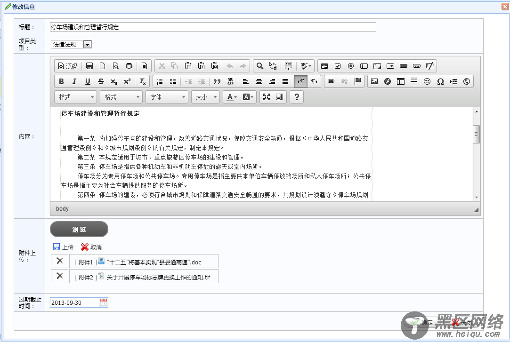
Task: Open the 格式 format dropdown
Action: [x=121, y=97]
